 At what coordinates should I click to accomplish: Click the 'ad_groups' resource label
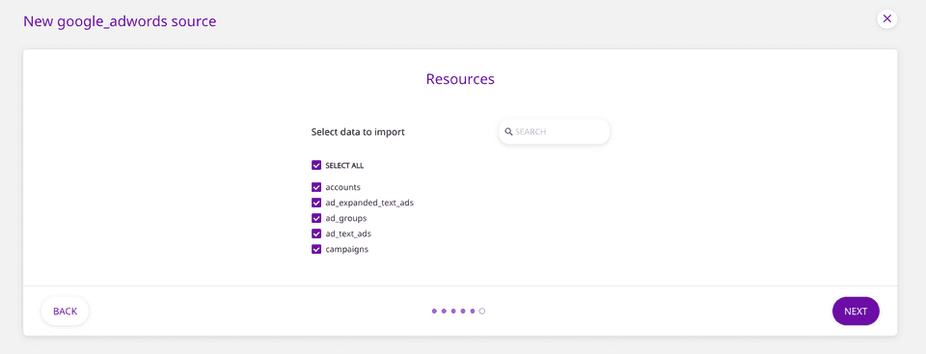click(x=346, y=218)
